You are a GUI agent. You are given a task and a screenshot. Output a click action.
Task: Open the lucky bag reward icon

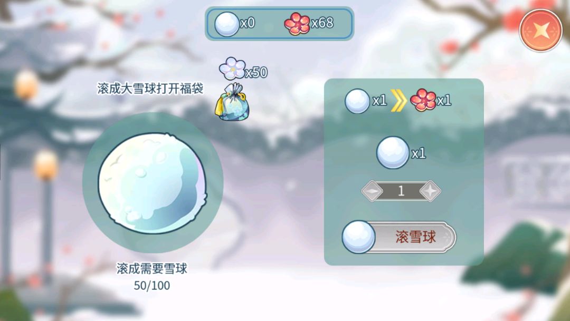click(x=232, y=102)
